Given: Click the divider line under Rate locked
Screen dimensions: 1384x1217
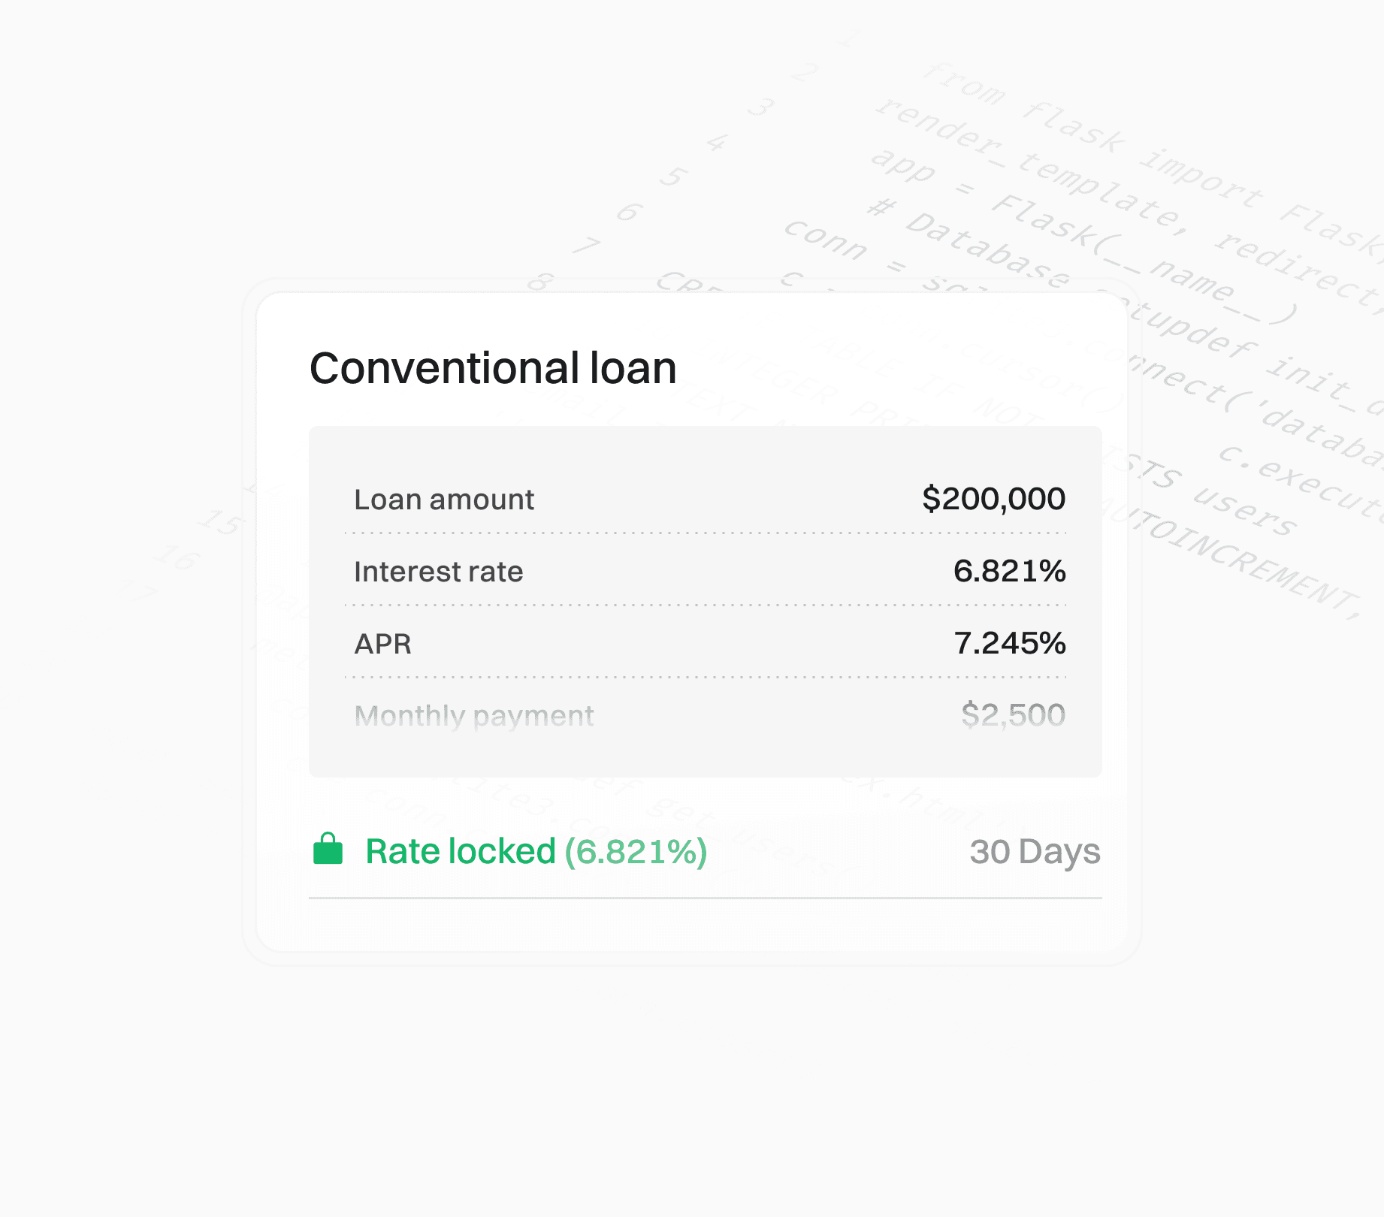Looking at the screenshot, I should coord(706,898).
